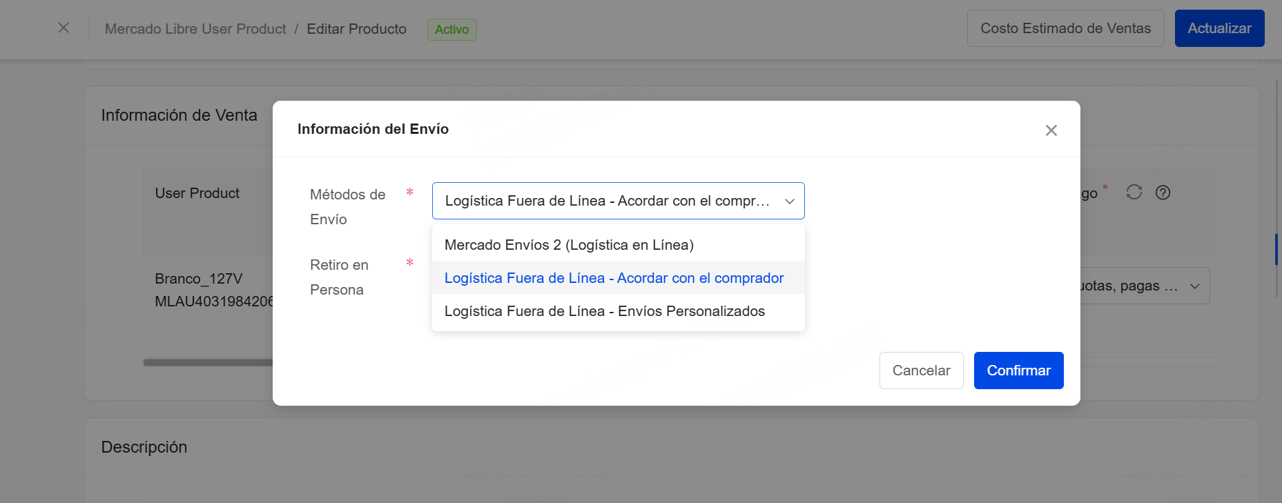Image resolution: width=1282 pixels, height=503 pixels.
Task: Click the Actualizar button
Action: click(x=1219, y=28)
